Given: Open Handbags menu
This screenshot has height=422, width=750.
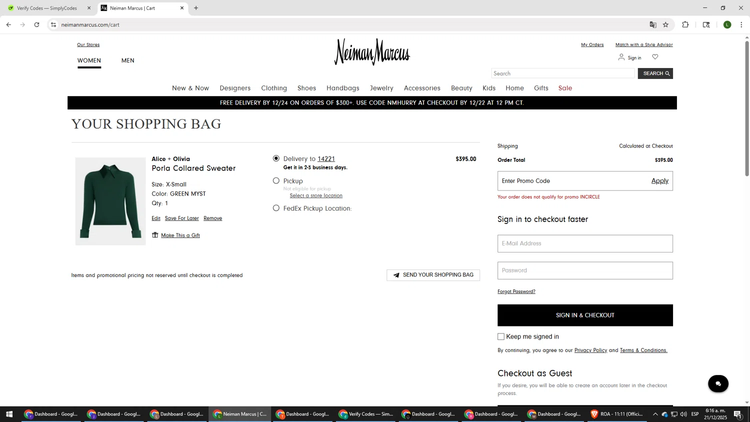Looking at the screenshot, I should point(343,88).
